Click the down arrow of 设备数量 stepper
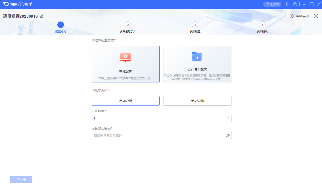 pyautogui.click(x=228, y=119)
